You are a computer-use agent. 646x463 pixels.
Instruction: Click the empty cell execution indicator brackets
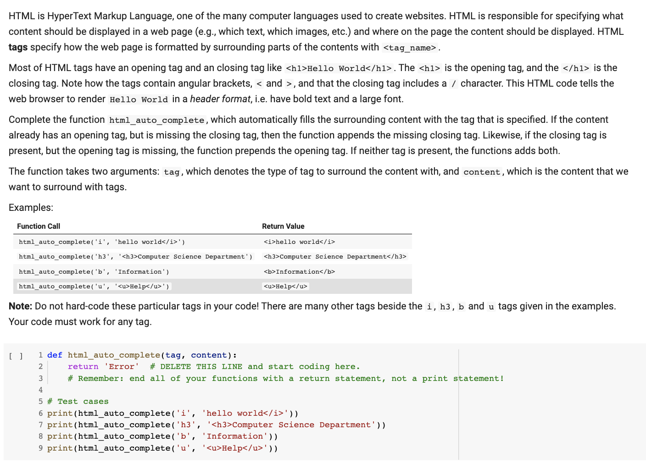coord(15,354)
